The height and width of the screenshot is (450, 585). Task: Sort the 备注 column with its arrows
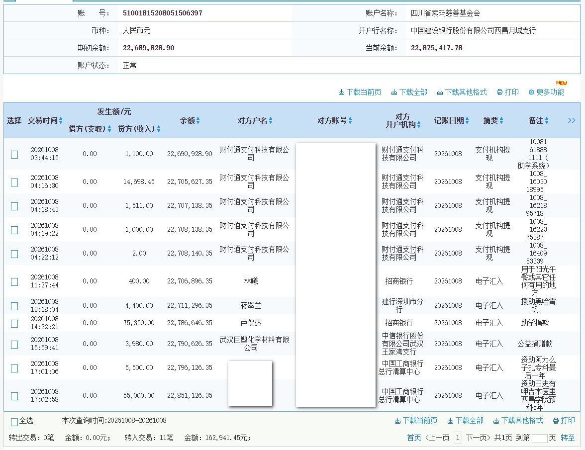547,120
